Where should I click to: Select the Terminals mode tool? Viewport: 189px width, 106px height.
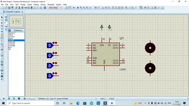point(2,38)
